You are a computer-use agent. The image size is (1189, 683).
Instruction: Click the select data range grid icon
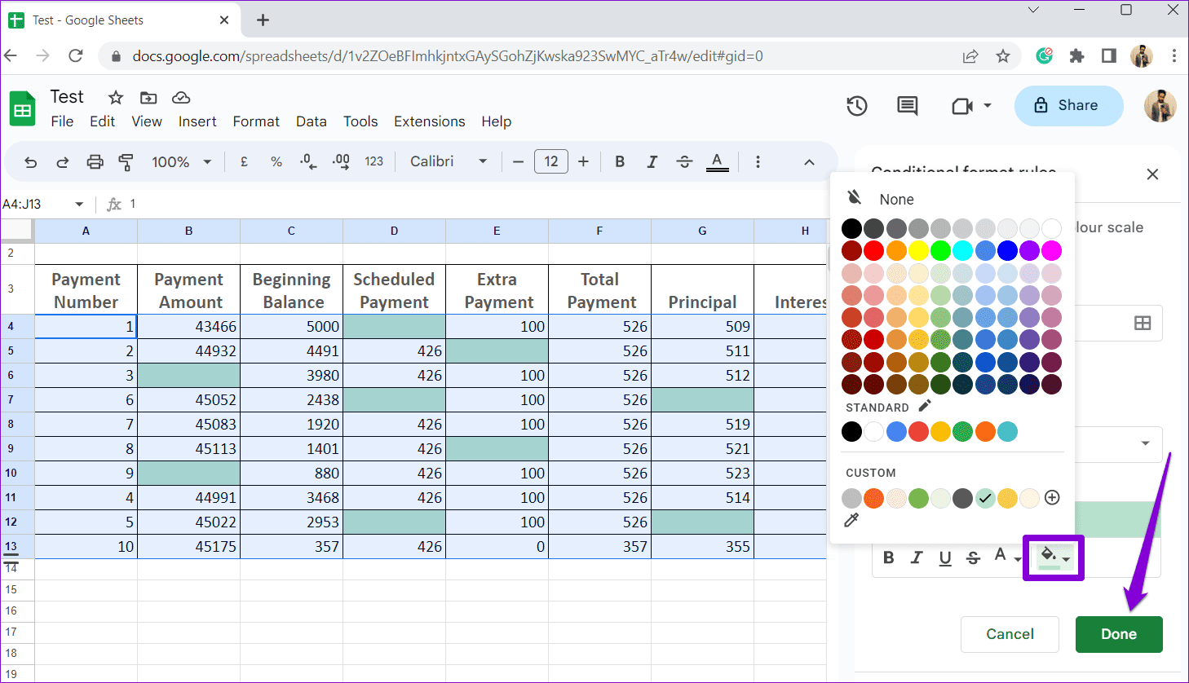point(1143,323)
